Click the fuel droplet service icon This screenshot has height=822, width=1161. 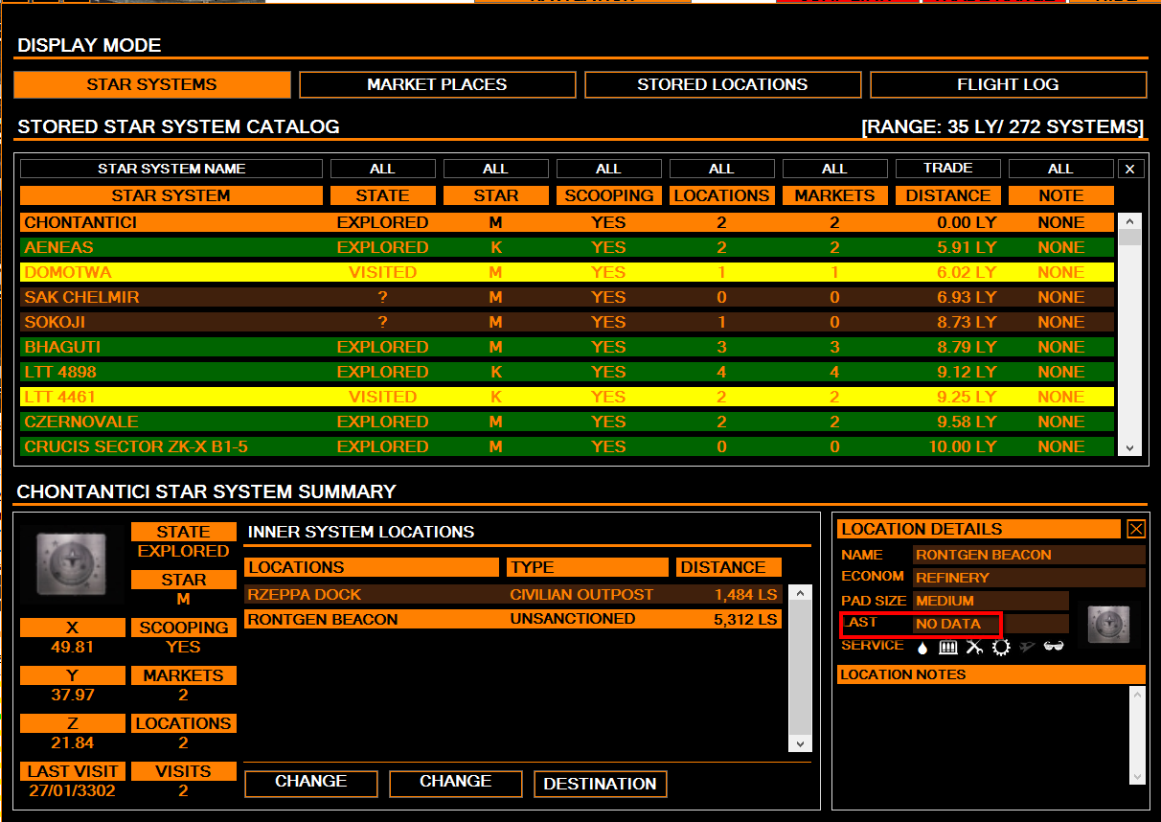[x=922, y=648]
